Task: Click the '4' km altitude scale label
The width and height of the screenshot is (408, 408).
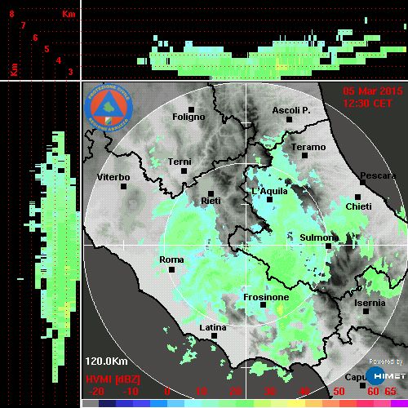Action: (x=59, y=60)
